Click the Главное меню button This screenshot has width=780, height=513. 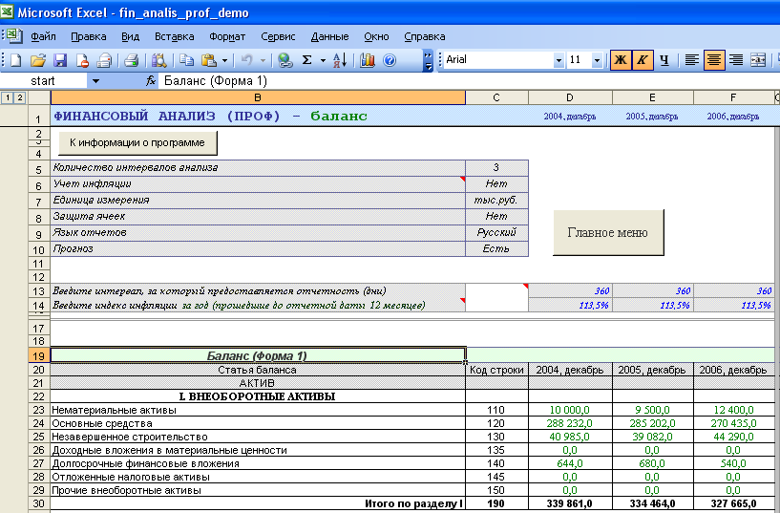[x=607, y=232]
